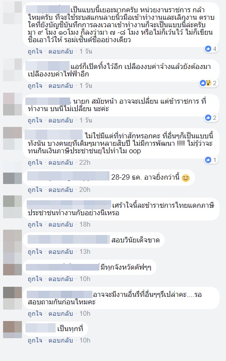Like the 28-29 ธค. comment
The height and width of the screenshot is (361, 226).
[x=35, y=190]
